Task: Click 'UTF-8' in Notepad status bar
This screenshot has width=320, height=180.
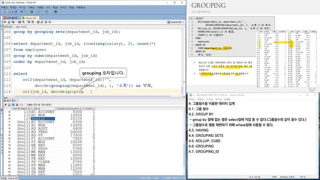Action: click(302, 176)
